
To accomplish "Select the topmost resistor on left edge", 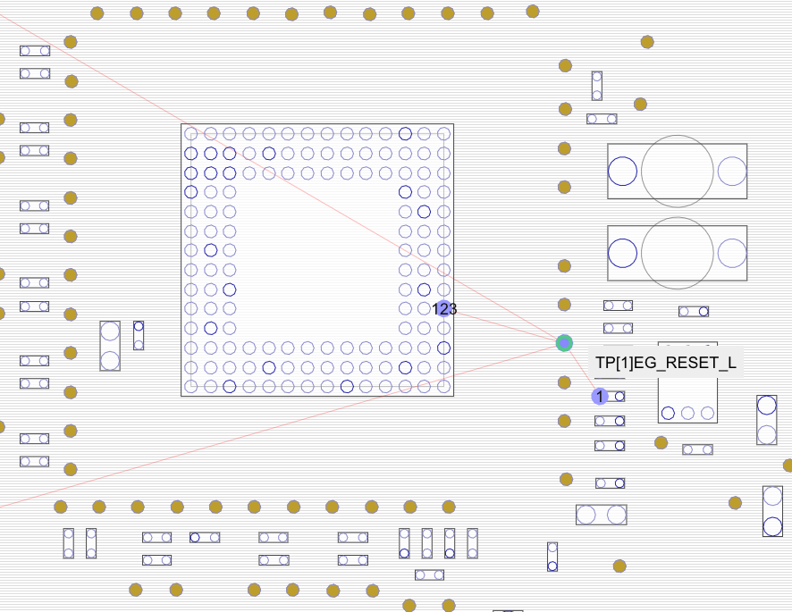I will [x=35, y=51].
